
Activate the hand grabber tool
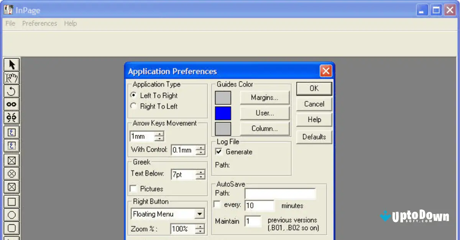point(11,78)
